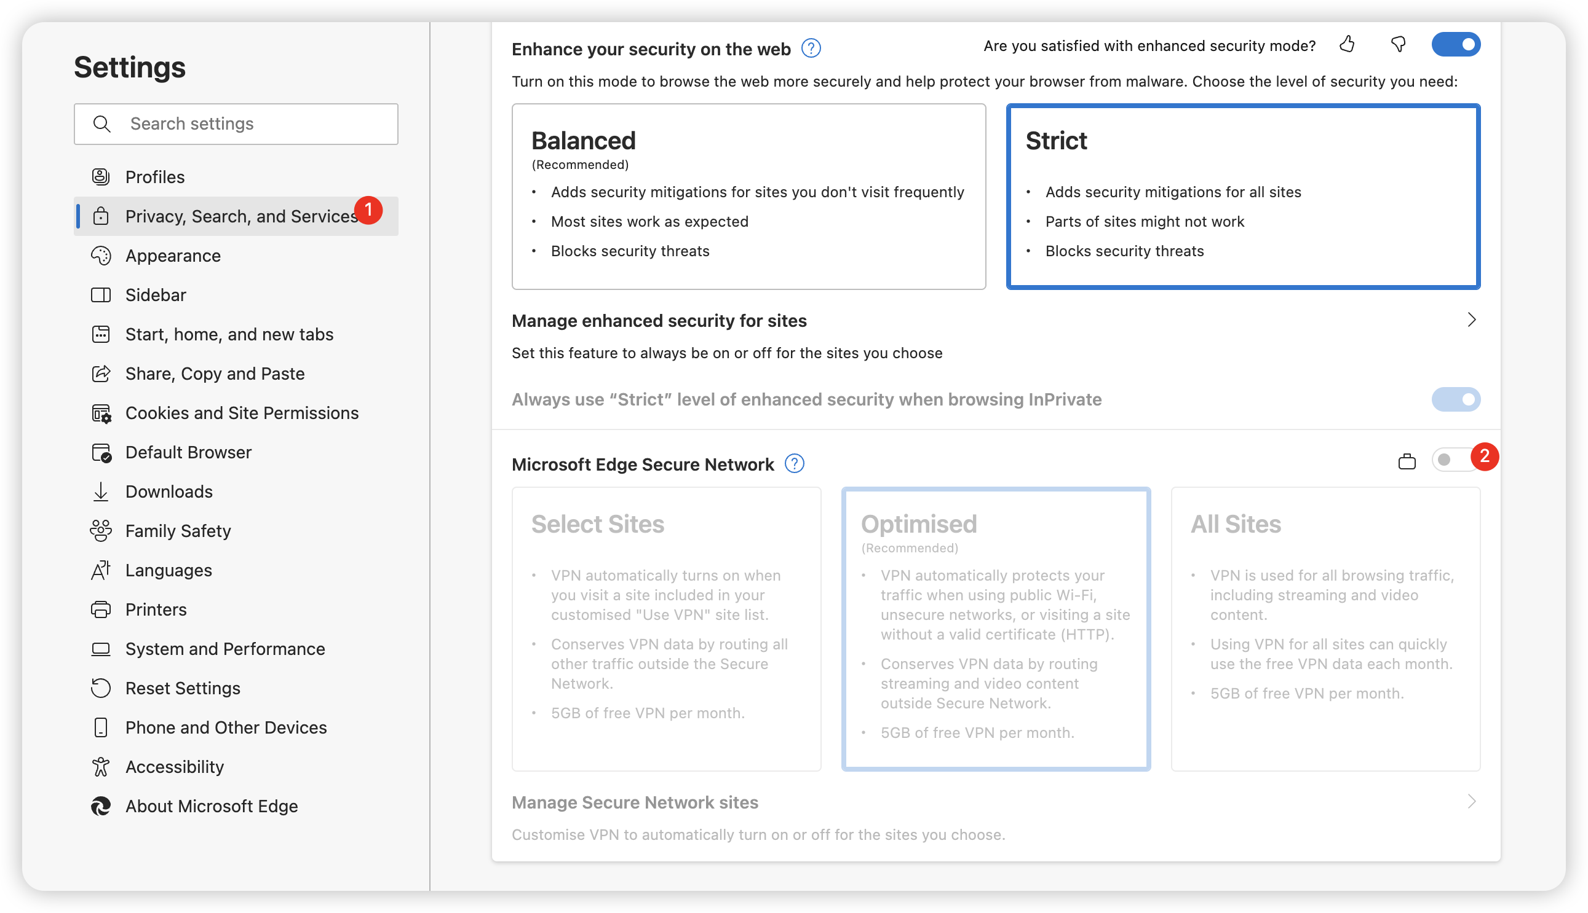This screenshot has height=913, width=1588.
Task: Click the Appearance palette icon
Action: [100, 256]
